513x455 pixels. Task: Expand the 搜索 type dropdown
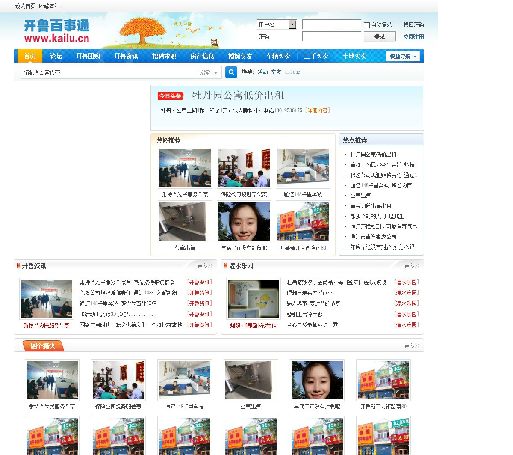point(209,73)
